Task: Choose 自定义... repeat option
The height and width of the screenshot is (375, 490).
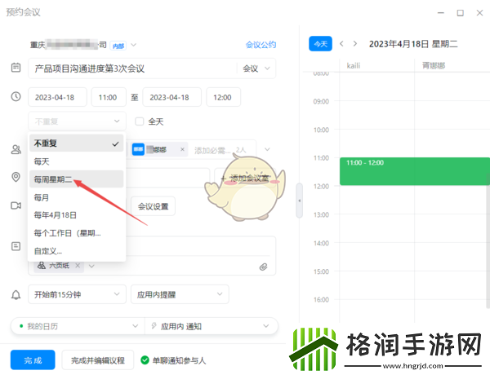Action: pos(77,251)
